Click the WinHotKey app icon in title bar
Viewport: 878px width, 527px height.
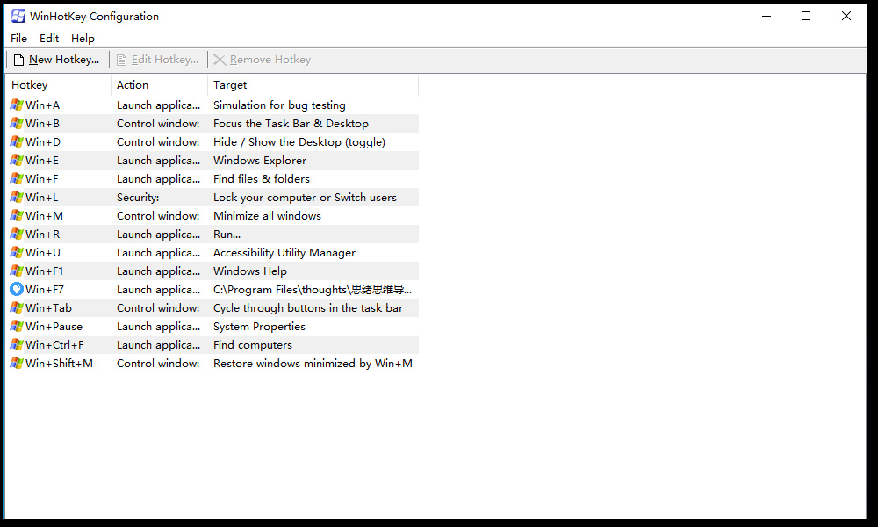pyautogui.click(x=18, y=16)
